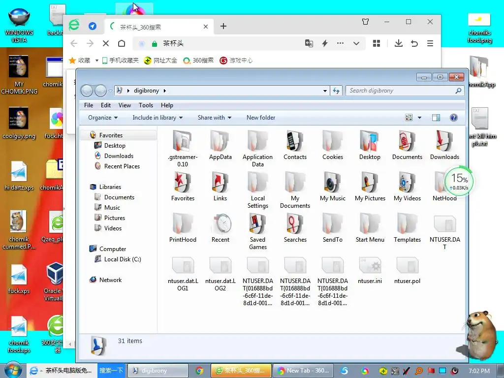Open the 游戏中心 bookmark
This screenshot has width=504, height=378.
236,61
